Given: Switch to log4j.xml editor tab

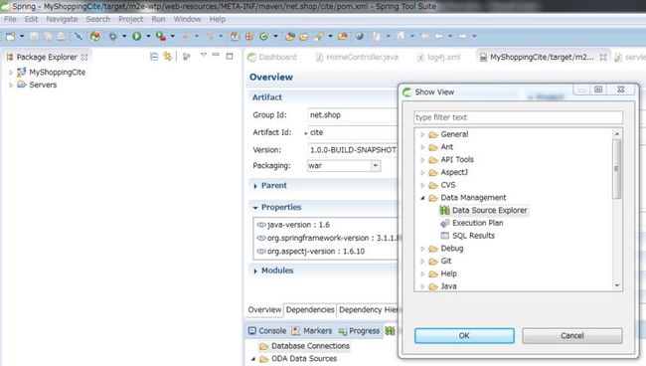Looking at the screenshot, I should (x=438, y=57).
